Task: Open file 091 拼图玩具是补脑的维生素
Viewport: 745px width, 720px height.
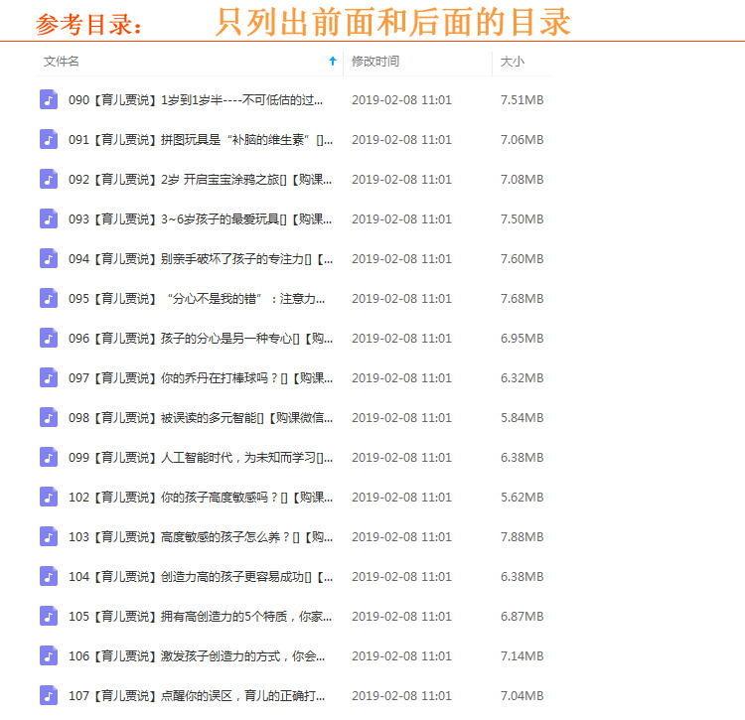Action: click(201, 139)
